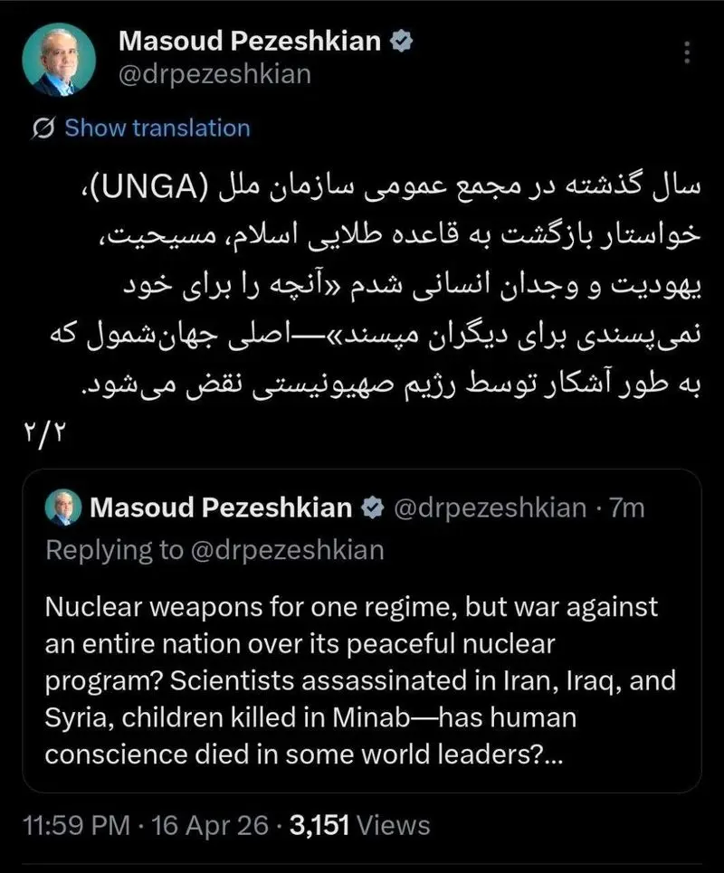Click the quoted tweet's profile avatar

[x=62, y=508]
